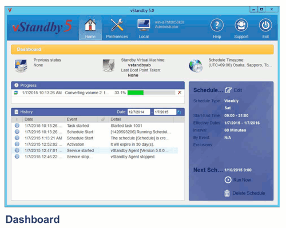Click the Service started event cell

tap(80, 150)
